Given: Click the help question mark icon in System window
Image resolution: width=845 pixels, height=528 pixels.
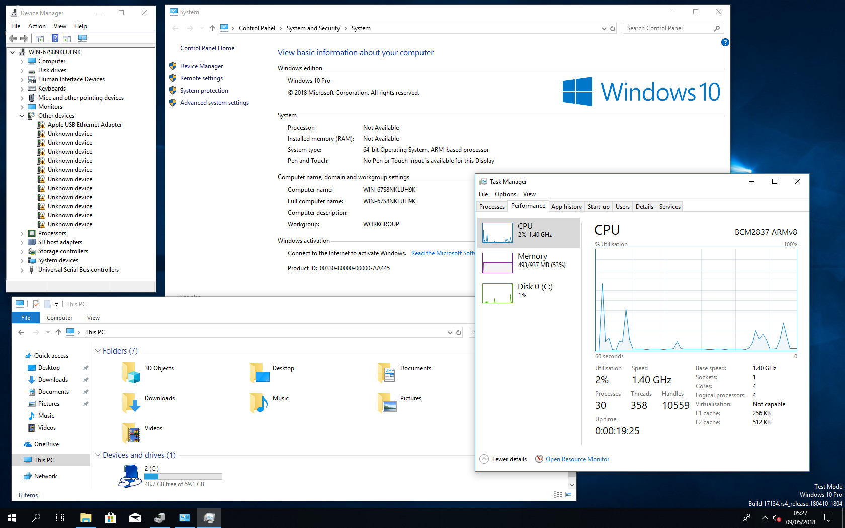Looking at the screenshot, I should click(725, 42).
